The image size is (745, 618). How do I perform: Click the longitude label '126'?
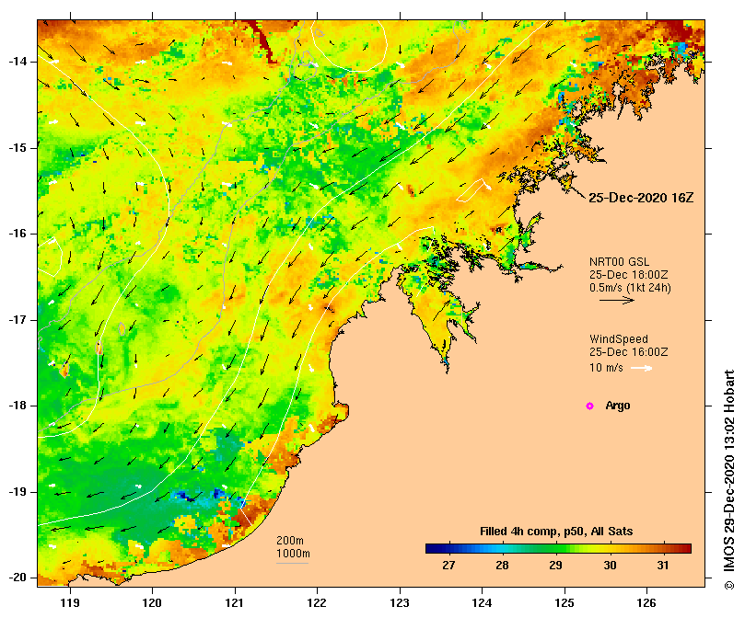click(x=646, y=602)
